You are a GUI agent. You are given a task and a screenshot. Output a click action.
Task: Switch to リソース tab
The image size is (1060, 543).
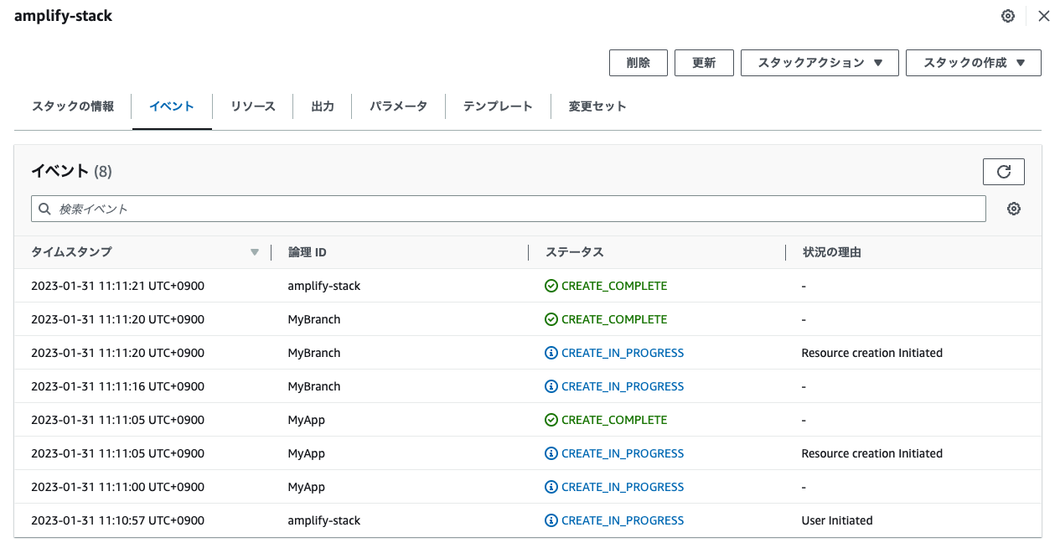tap(253, 106)
